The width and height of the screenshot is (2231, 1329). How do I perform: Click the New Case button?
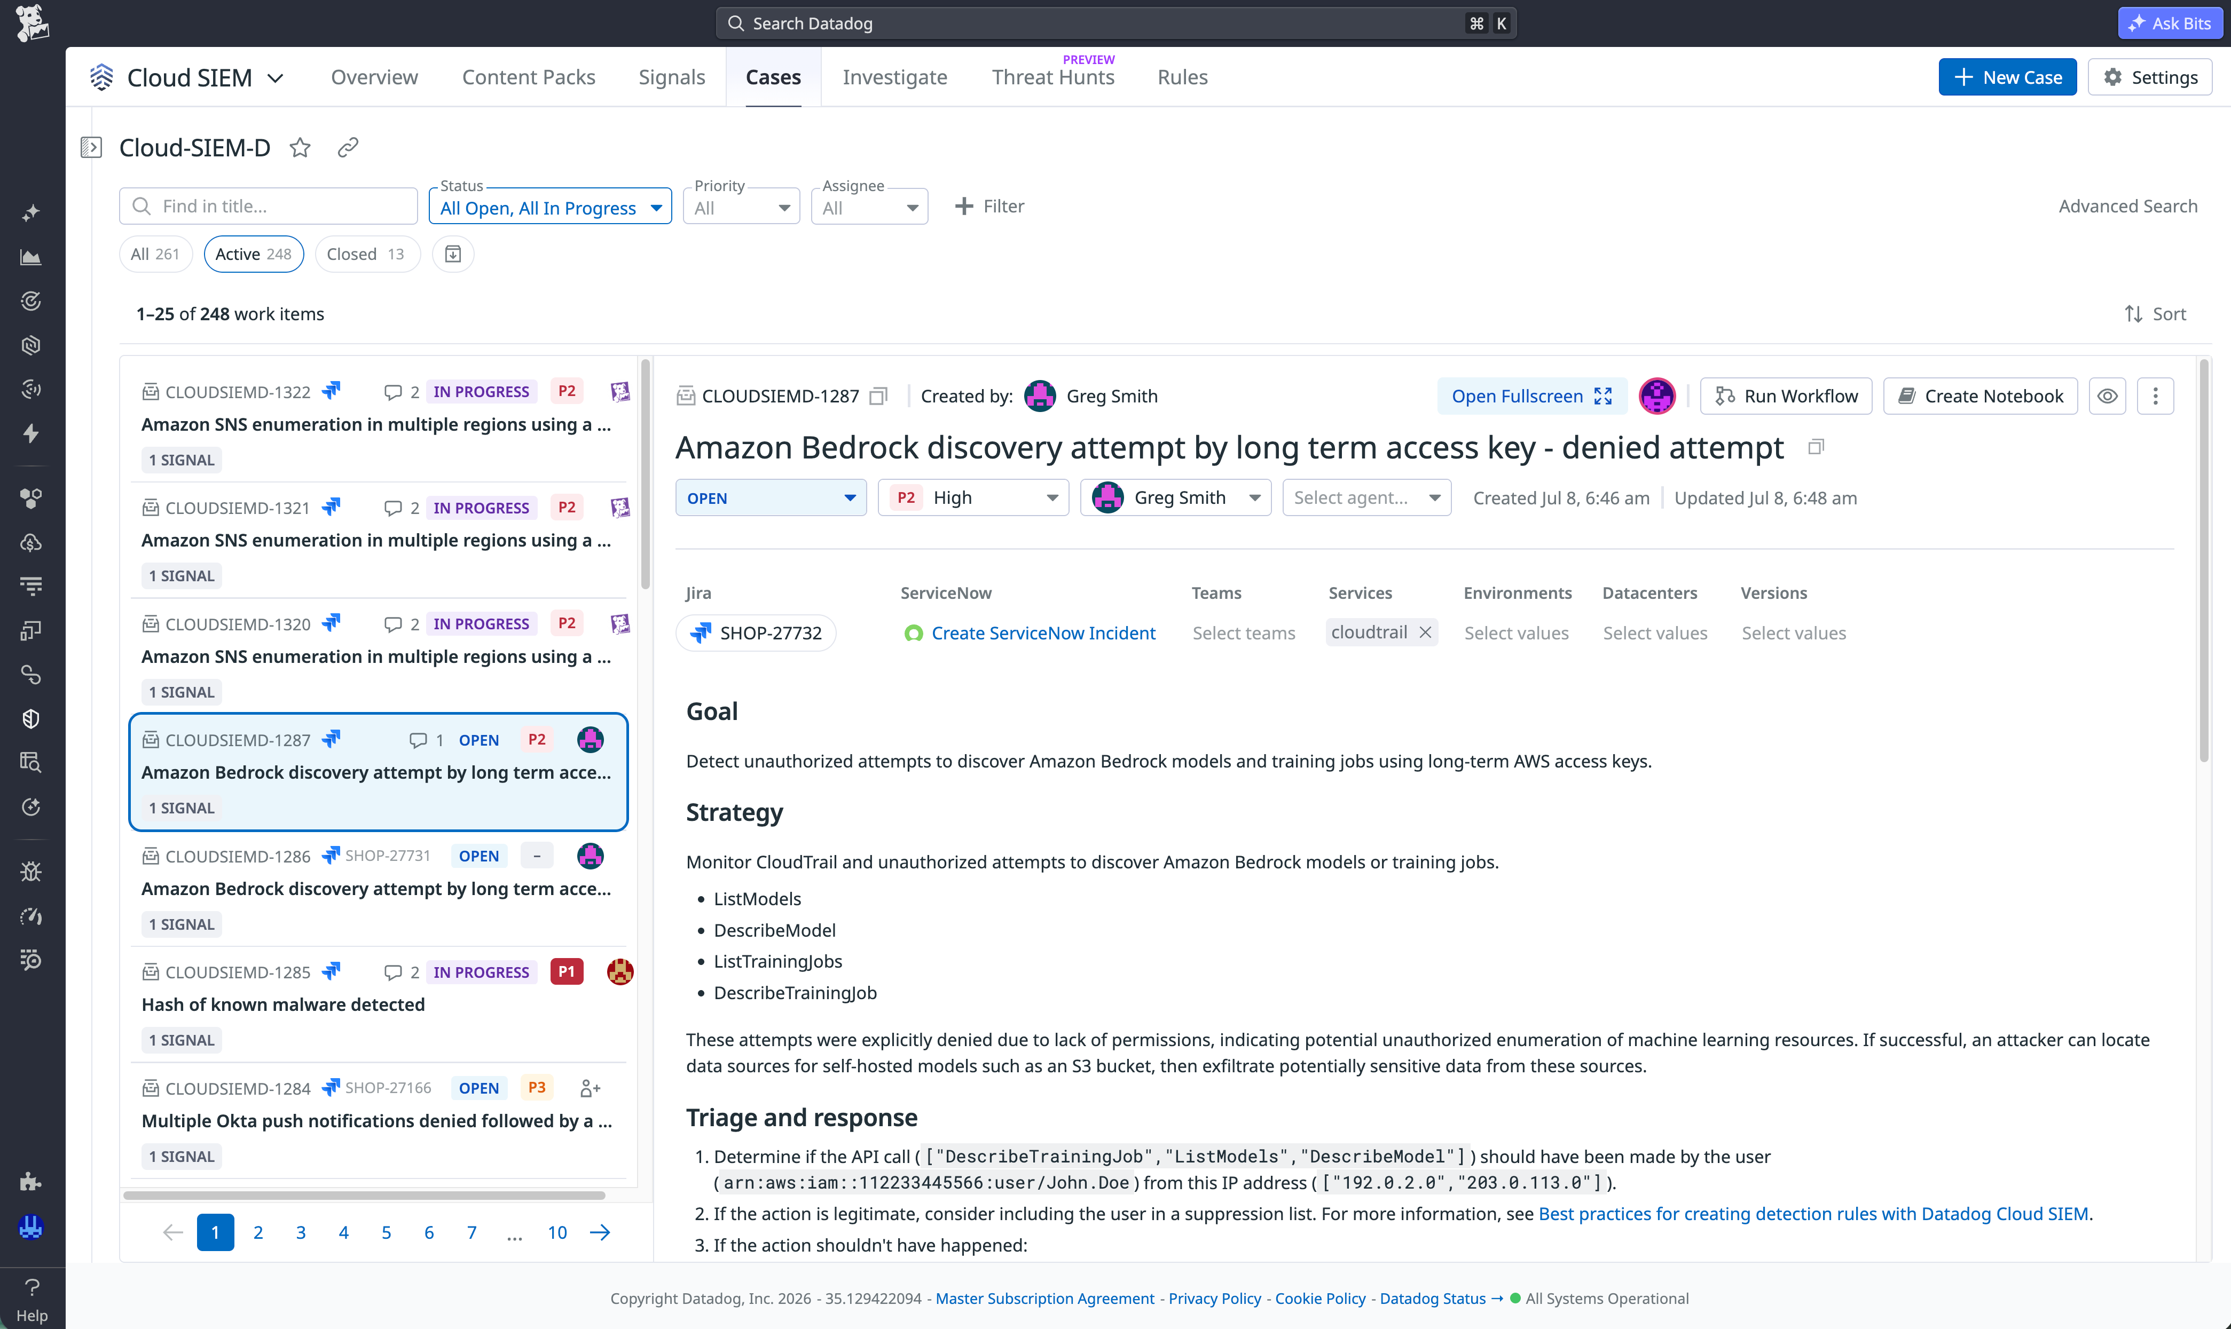pos(2007,77)
